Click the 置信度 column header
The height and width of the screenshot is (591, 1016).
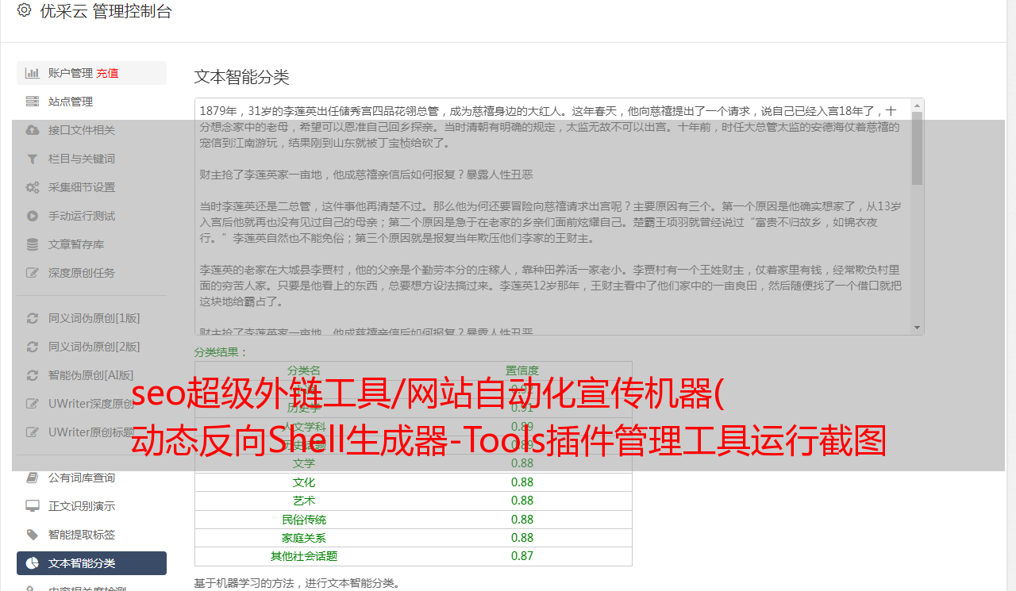[x=522, y=370]
